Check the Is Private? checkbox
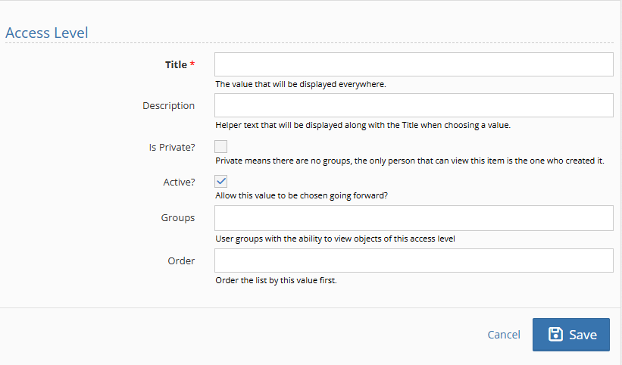622x365 pixels. coord(221,147)
